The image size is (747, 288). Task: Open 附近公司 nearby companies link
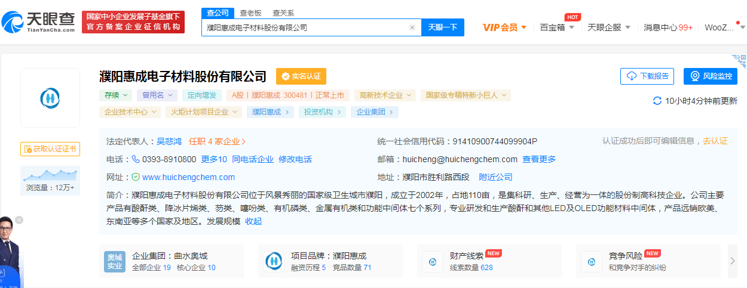click(x=496, y=177)
